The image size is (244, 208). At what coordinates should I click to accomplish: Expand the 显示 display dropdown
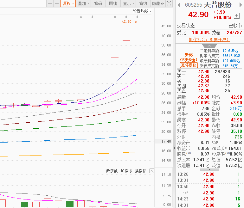coord(128,3)
